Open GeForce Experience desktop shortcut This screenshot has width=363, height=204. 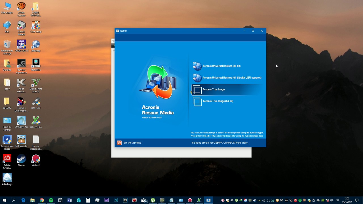22,66
